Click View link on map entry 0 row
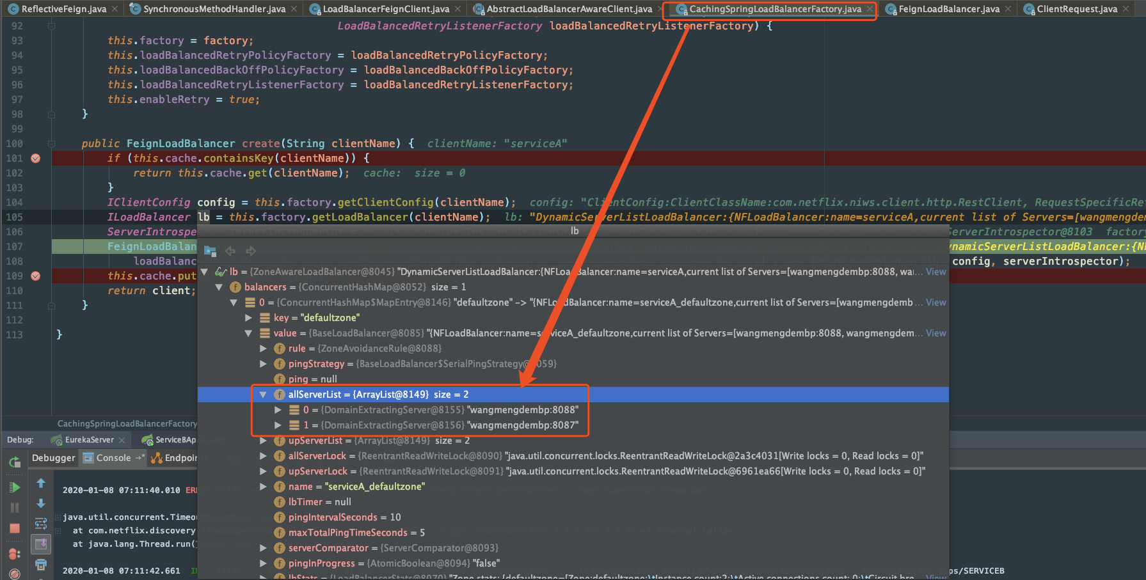 pos(936,302)
